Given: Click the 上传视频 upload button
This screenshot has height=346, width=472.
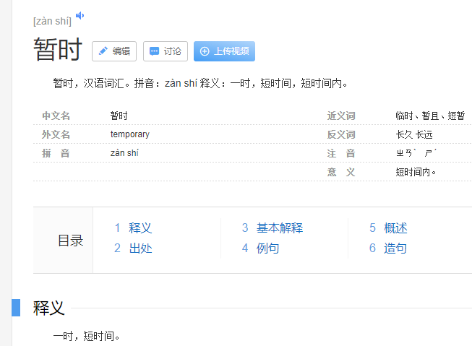Looking at the screenshot, I should (x=224, y=51).
